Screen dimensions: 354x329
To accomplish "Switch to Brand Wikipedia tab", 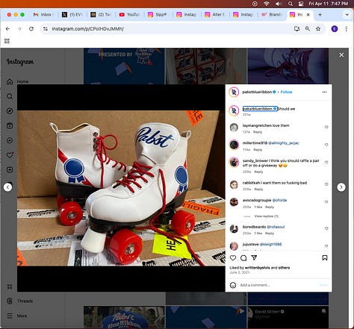I will tap(272, 15).
